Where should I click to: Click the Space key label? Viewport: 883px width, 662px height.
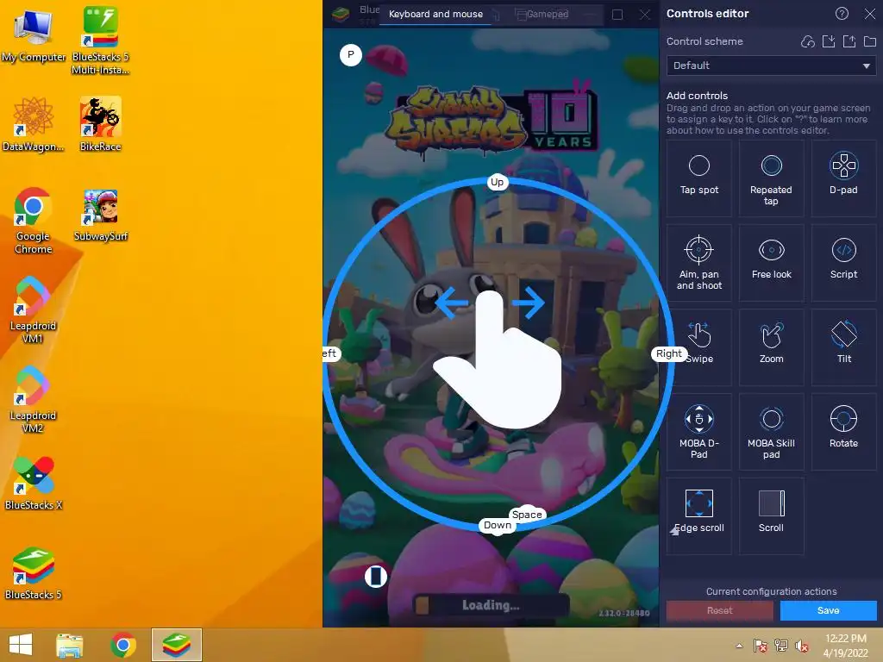click(x=527, y=514)
